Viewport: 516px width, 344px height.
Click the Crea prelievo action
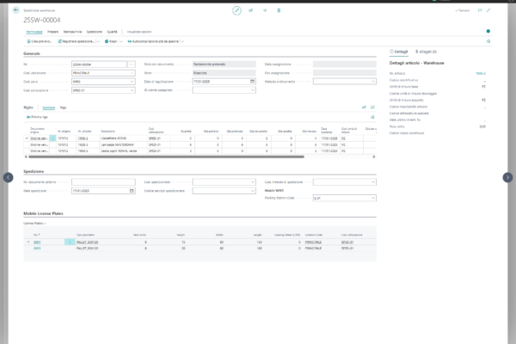point(40,40)
